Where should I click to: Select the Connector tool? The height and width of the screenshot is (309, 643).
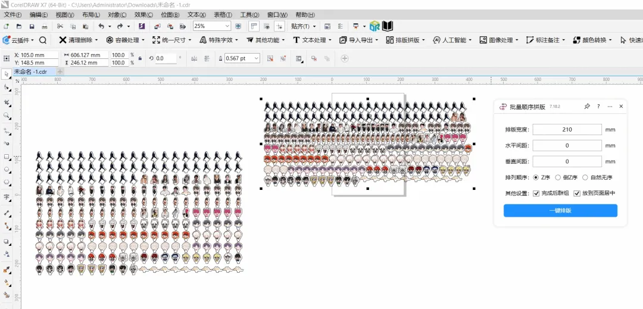pos(6,226)
